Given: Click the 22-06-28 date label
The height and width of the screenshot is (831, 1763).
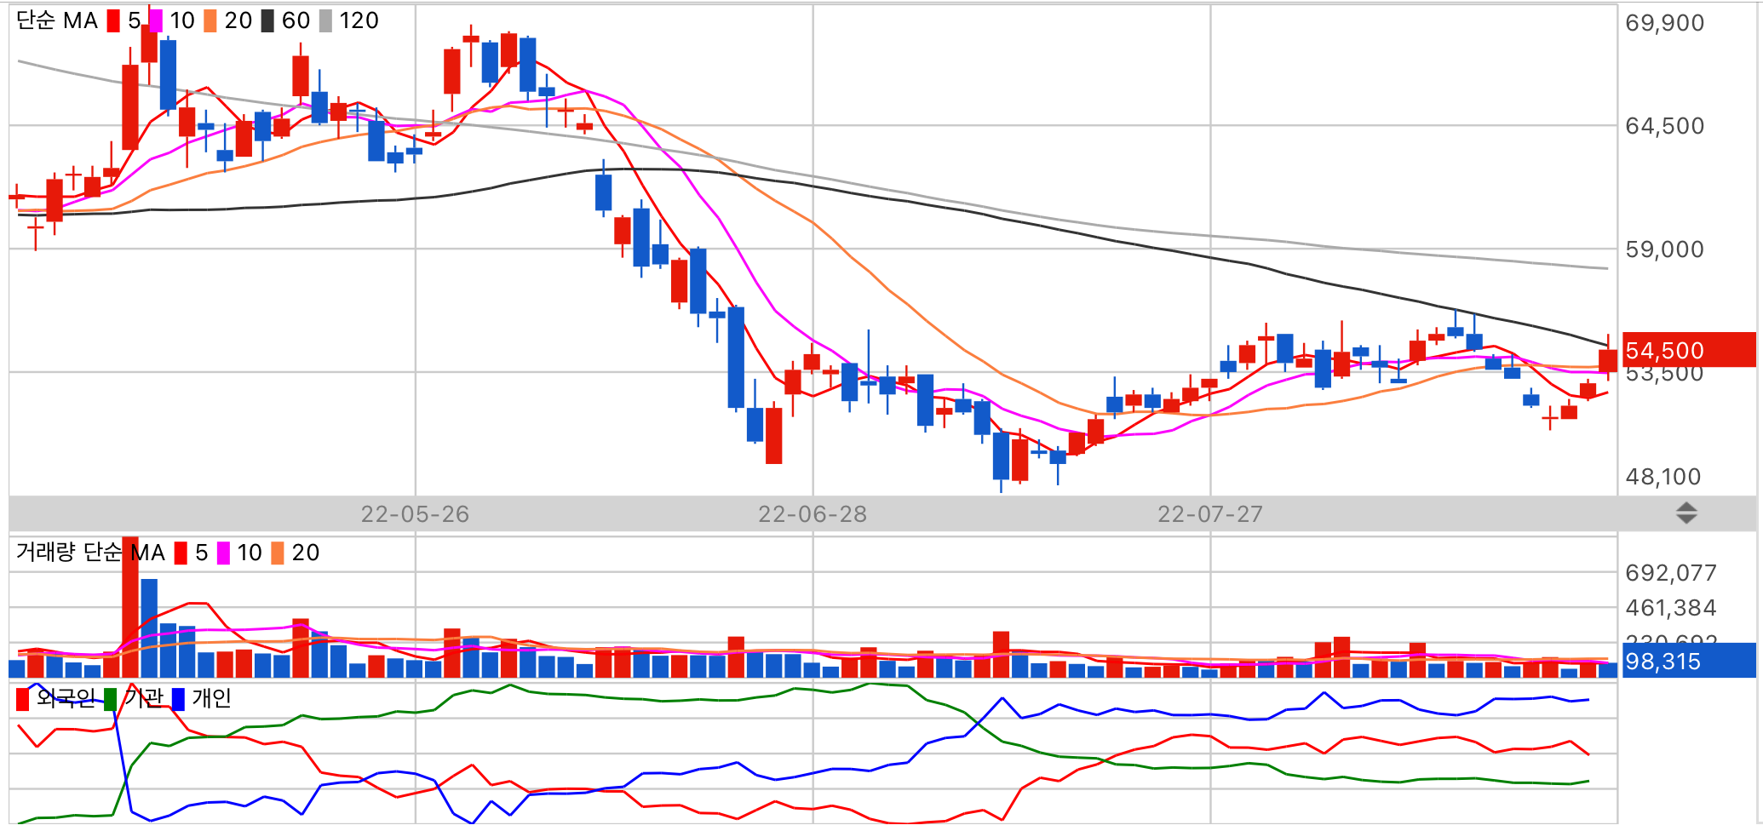Looking at the screenshot, I should [x=813, y=514].
